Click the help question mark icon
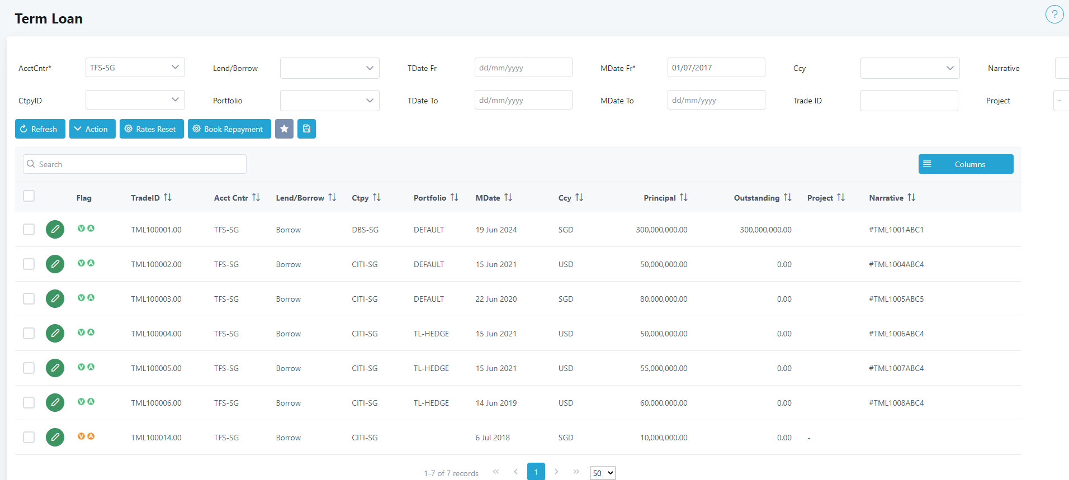Viewport: 1069px width, 480px height. 1054,15
